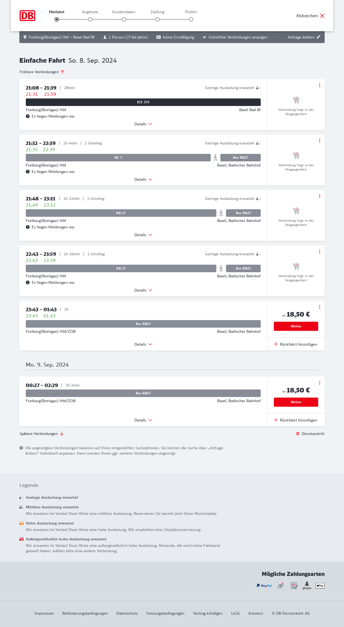Click the info icon beside search options note
The height and width of the screenshot is (627, 344).
click(21, 448)
